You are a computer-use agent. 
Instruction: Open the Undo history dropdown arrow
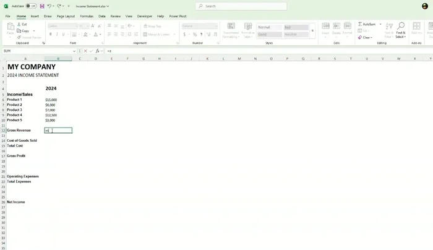(53, 6)
